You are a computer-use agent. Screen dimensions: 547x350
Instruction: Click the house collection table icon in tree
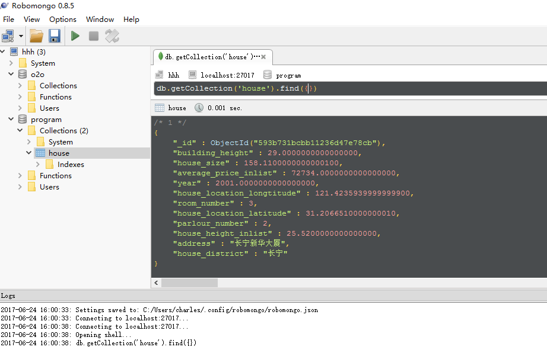(40, 153)
